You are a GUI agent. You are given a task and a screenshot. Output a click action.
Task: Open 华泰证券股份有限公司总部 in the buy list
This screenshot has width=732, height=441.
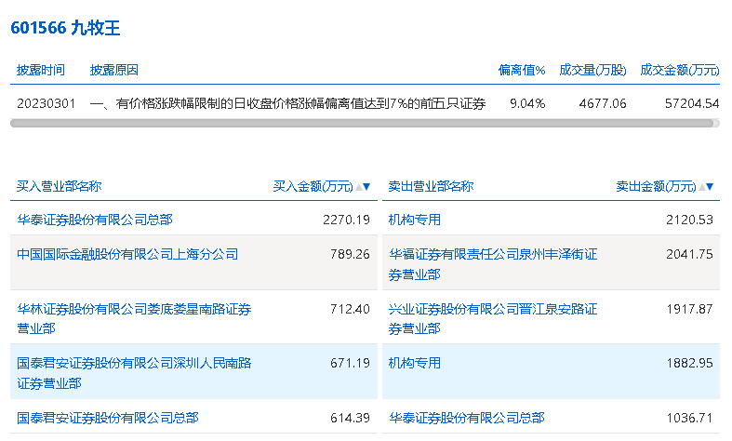95,220
